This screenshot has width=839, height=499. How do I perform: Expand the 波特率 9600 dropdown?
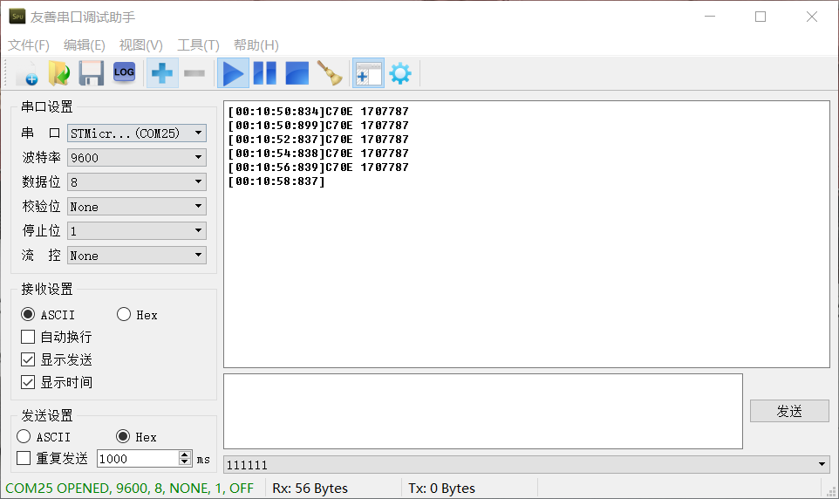(x=137, y=158)
